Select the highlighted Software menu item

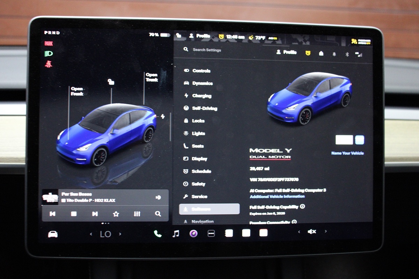209,209
